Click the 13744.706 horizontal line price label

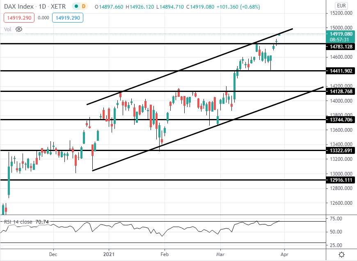click(x=341, y=119)
